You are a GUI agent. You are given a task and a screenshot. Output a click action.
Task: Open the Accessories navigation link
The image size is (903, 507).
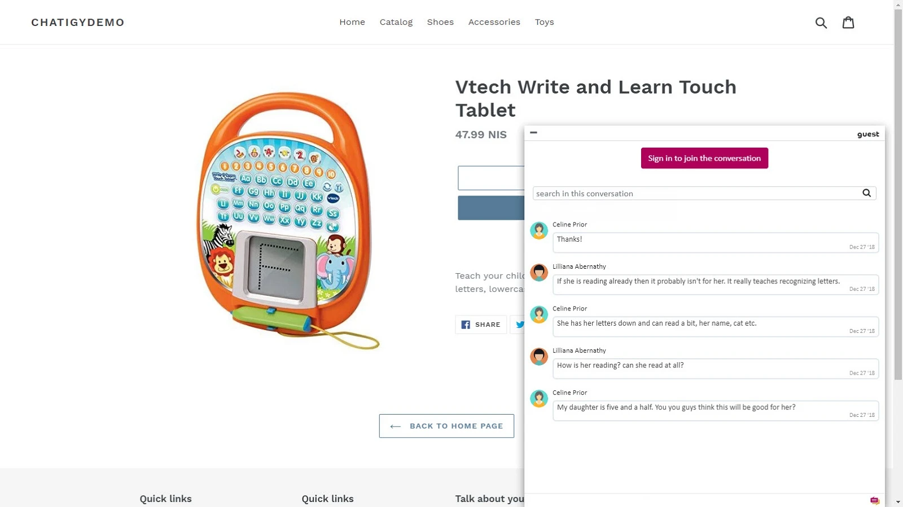tap(494, 22)
